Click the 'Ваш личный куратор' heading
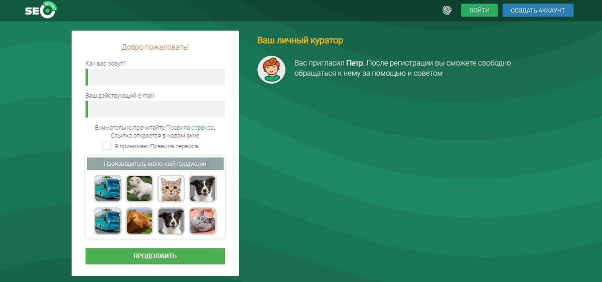 [x=300, y=41]
